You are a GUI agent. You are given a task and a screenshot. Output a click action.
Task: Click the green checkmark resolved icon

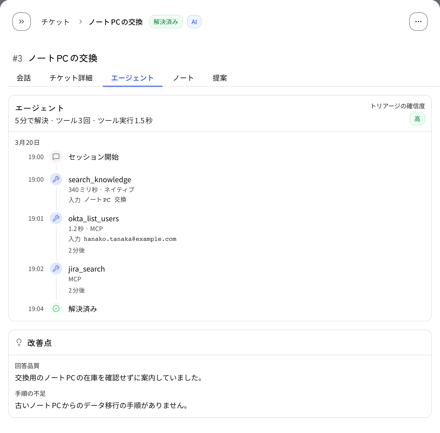click(x=56, y=309)
